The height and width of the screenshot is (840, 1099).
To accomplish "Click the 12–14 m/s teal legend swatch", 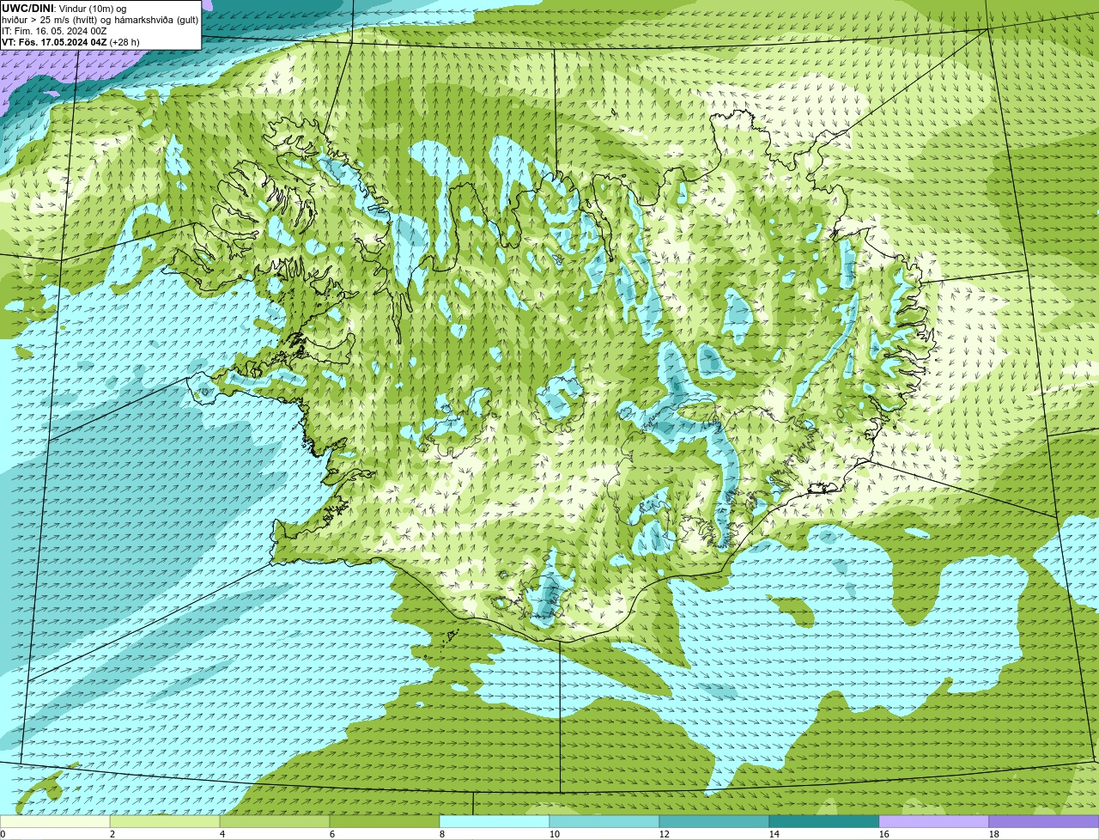I will [714, 822].
